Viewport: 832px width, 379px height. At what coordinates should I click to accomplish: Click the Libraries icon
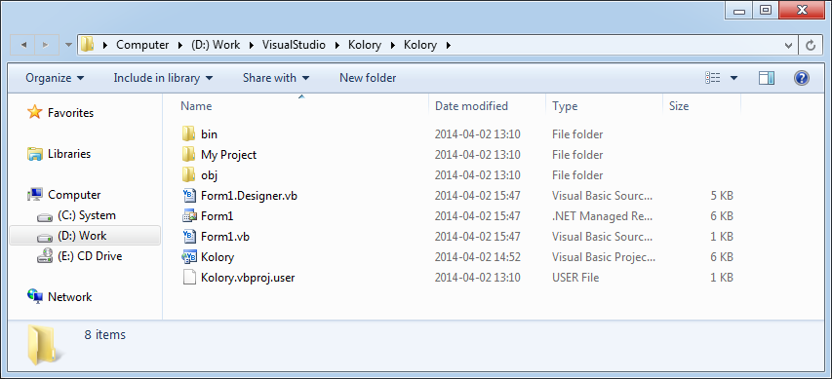[35, 154]
